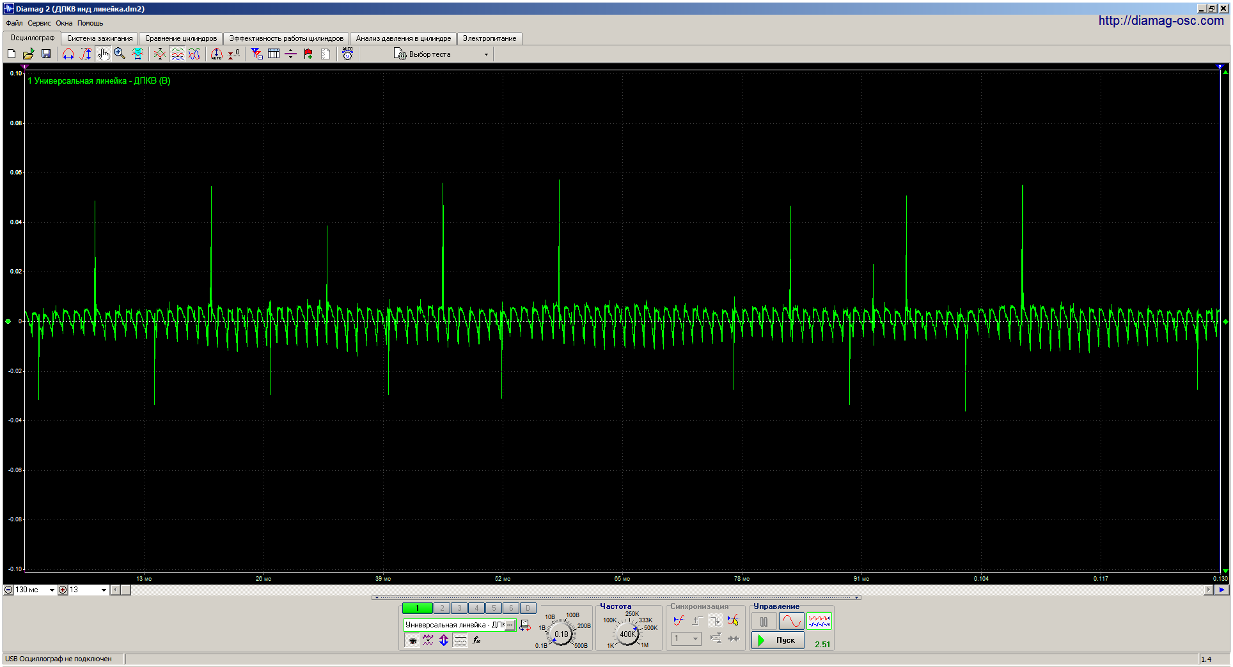Click the vertical measure curve icon
This screenshot has height=667, width=1233.
(86, 54)
